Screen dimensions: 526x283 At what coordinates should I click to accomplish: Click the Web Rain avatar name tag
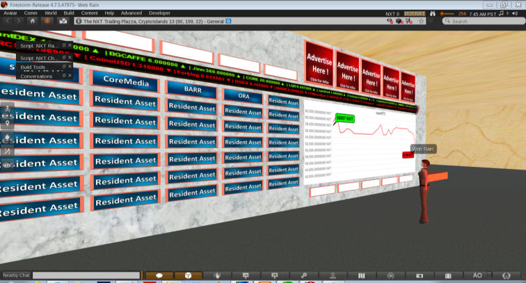coord(423,149)
